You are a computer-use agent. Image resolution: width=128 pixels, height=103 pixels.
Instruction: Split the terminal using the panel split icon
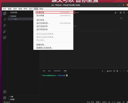(x=114, y=71)
